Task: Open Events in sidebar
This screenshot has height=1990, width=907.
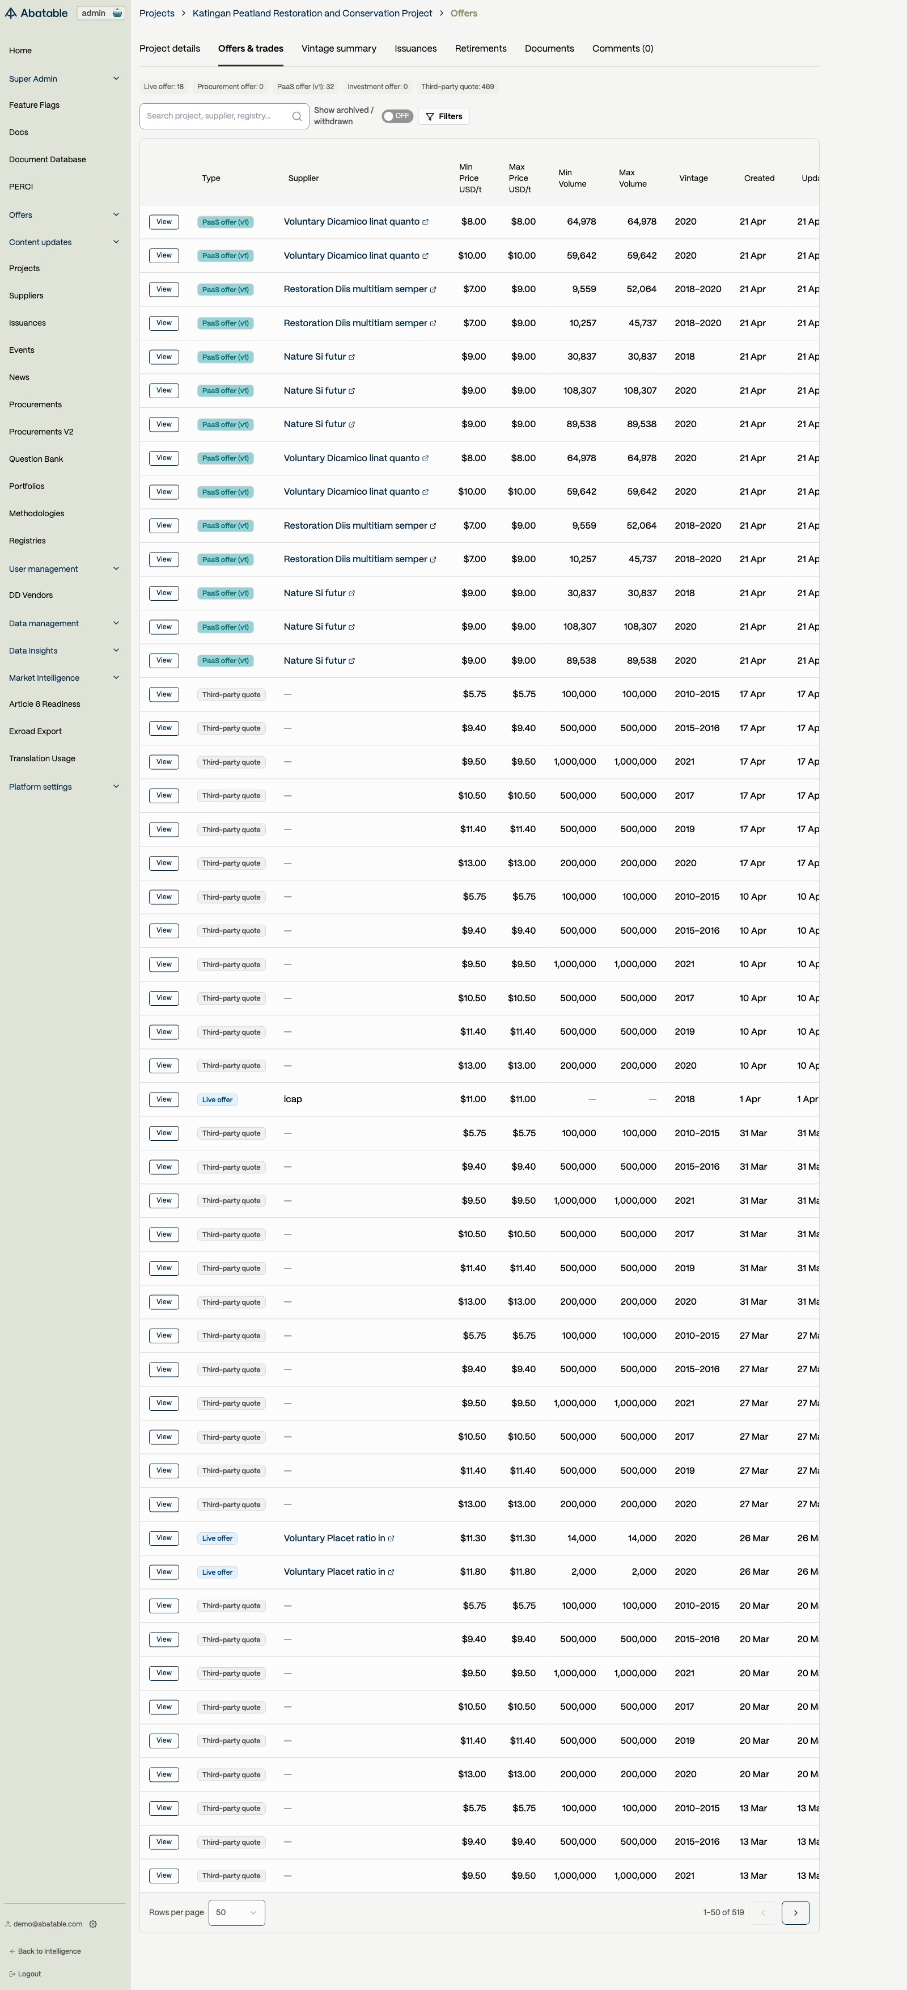Action: [x=22, y=351]
